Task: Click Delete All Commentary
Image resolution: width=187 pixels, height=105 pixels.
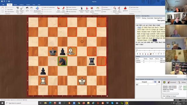Action: (x=48, y=7)
